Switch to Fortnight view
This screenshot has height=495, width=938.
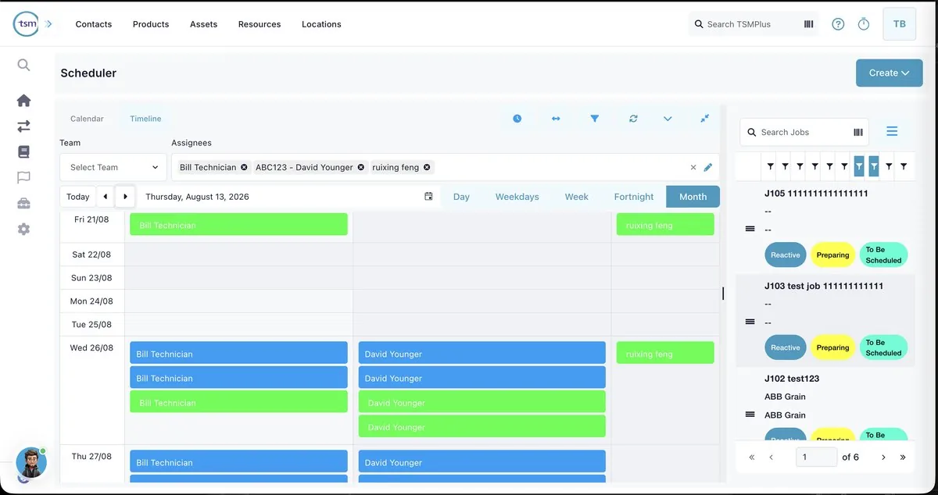tap(634, 197)
